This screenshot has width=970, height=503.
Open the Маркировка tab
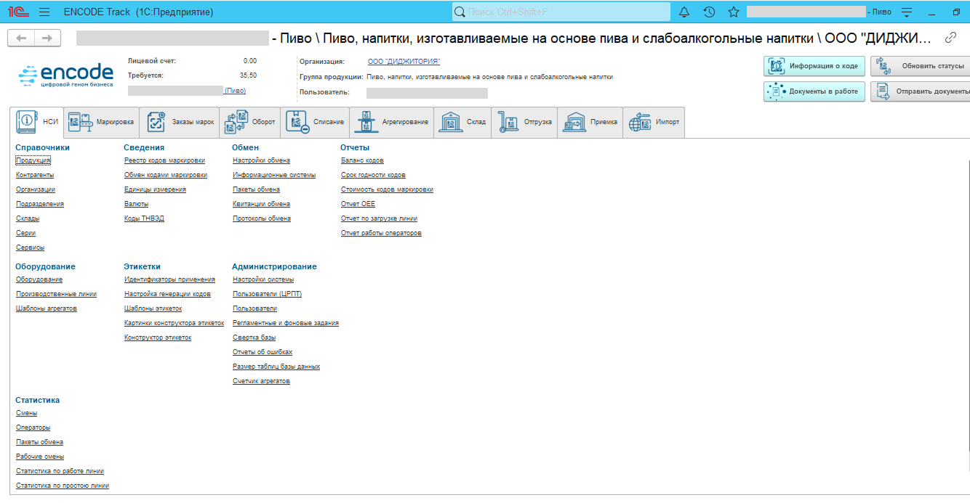pyautogui.click(x=101, y=122)
